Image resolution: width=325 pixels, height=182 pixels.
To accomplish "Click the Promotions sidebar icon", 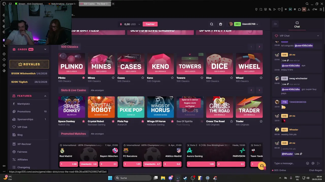I will coord(14,111).
